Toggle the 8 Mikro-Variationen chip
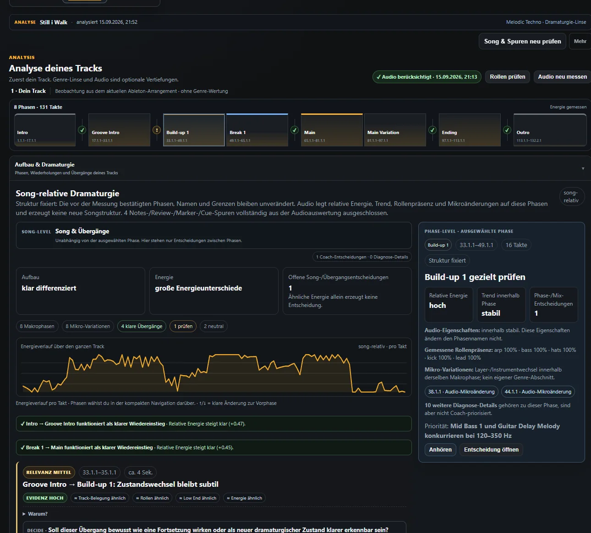Screen dimensions: 591x533 (x=88, y=326)
